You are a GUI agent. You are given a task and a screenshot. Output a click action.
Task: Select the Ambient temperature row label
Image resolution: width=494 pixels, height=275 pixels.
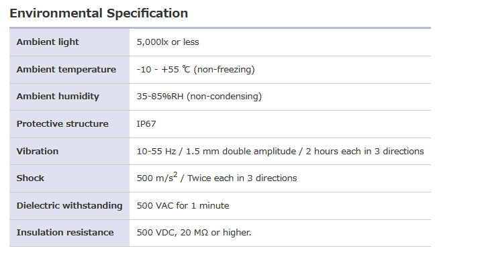coord(66,70)
